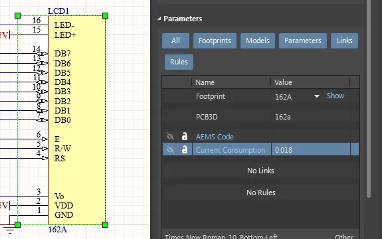382x239 pixels.
Task: Select the bottom-left green selection handle
Action: (x=17, y=224)
